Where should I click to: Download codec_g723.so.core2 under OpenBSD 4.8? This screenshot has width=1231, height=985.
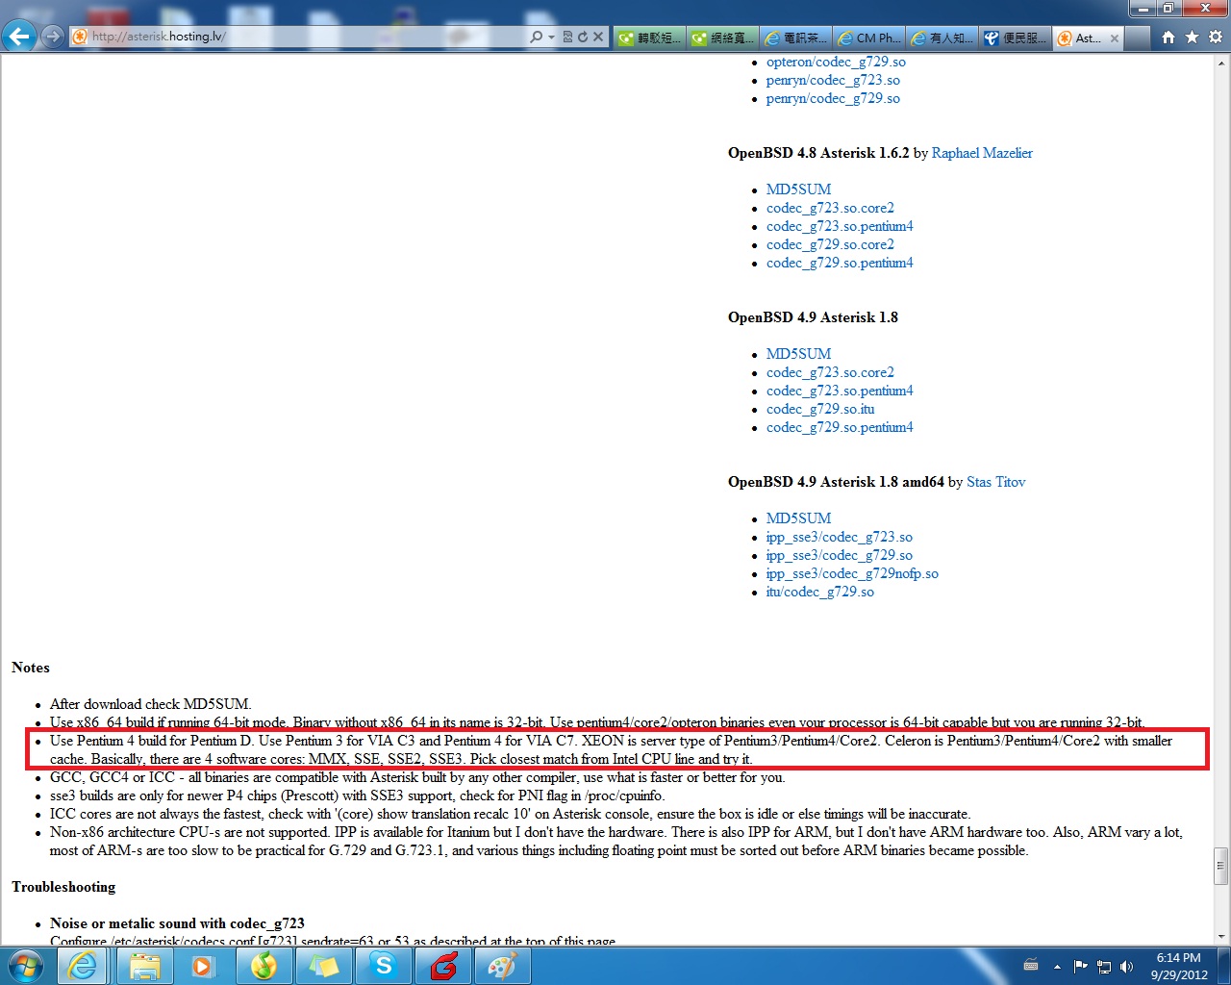(830, 208)
